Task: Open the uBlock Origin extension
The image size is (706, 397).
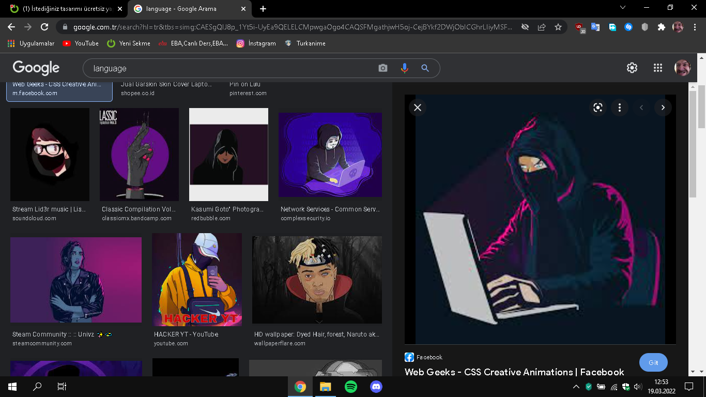Action: pos(580,28)
